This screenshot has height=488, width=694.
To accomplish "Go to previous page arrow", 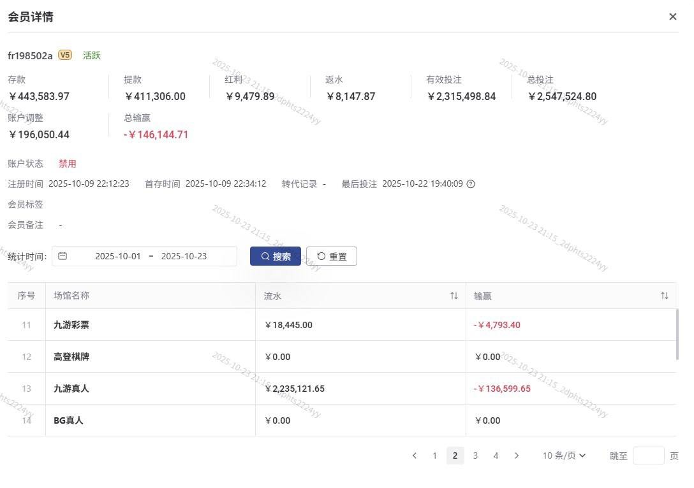I will pyautogui.click(x=415, y=456).
